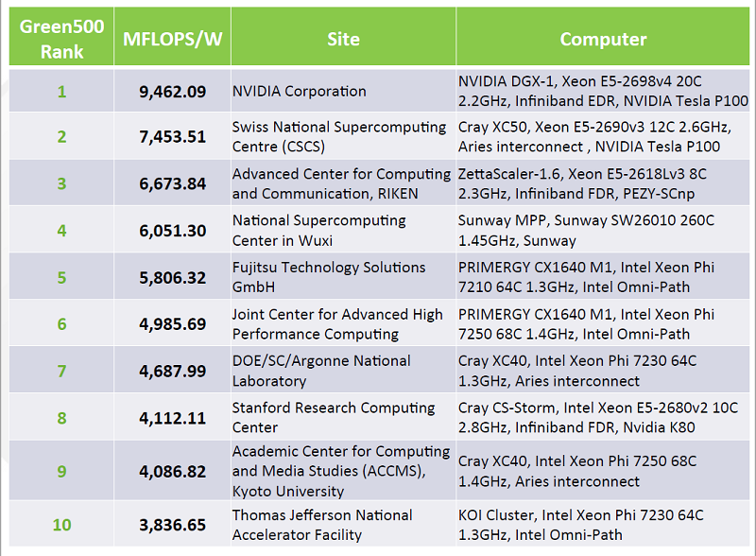Click the rank 2 cell

tap(61, 136)
